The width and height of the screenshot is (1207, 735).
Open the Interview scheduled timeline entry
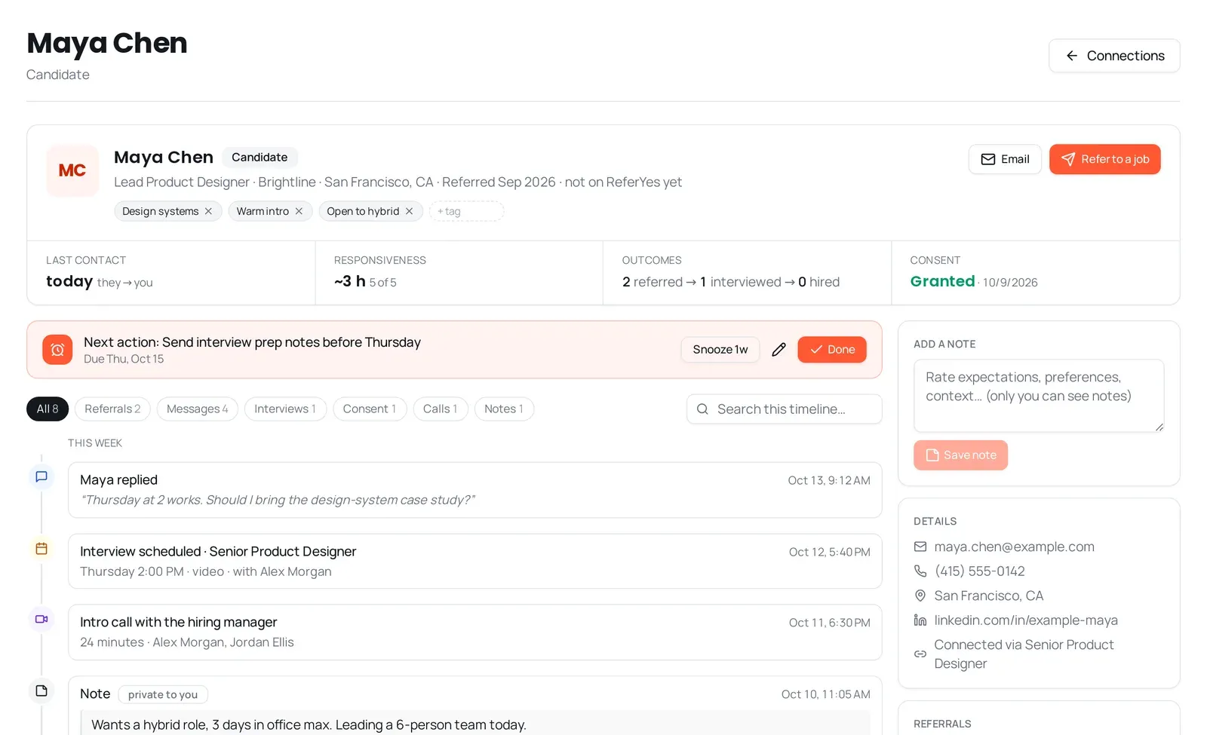coord(475,562)
